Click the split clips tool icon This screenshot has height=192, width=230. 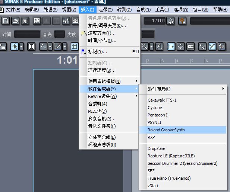pyautogui.click(x=171, y=47)
